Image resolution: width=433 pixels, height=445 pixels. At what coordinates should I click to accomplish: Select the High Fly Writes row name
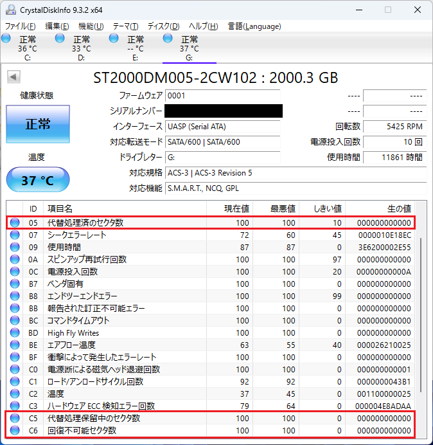pos(73,332)
